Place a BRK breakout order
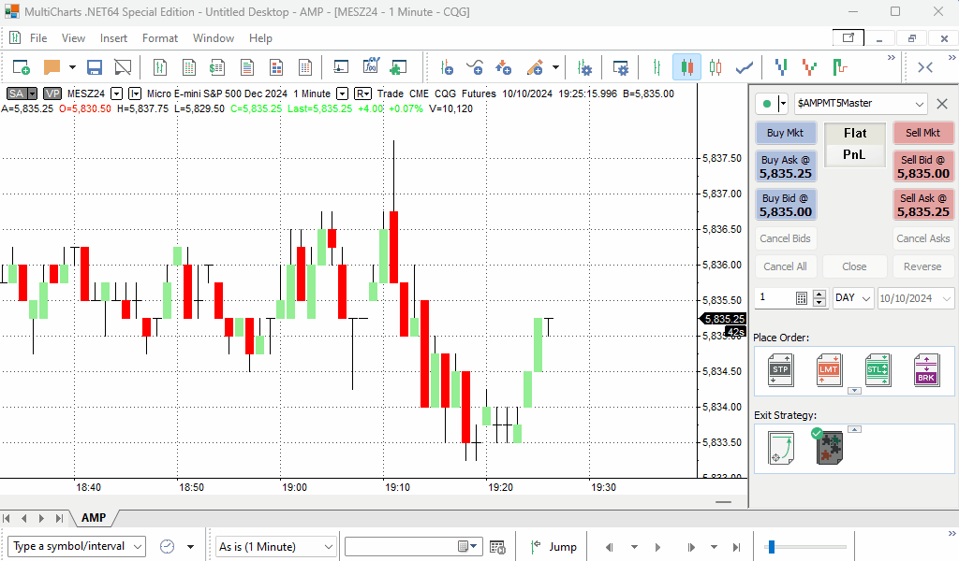The height and width of the screenshot is (561, 959). 926,369
